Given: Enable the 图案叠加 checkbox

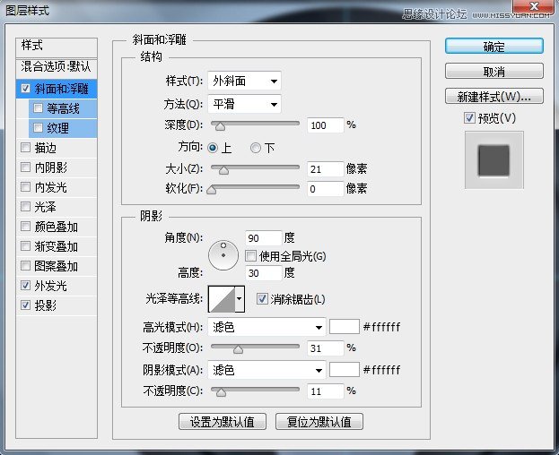Looking at the screenshot, I should (25, 265).
